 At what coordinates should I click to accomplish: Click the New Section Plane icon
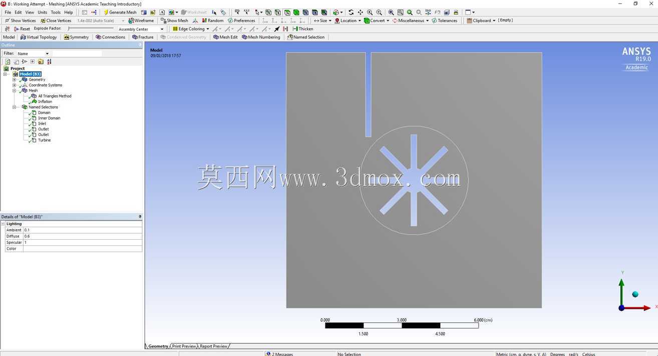tap(144, 12)
